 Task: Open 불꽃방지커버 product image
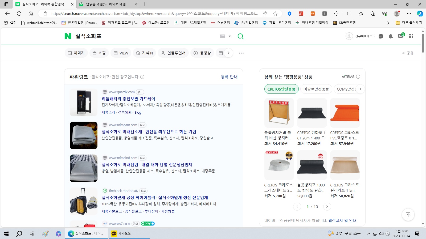pyautogui.click(x=279, y=113)
